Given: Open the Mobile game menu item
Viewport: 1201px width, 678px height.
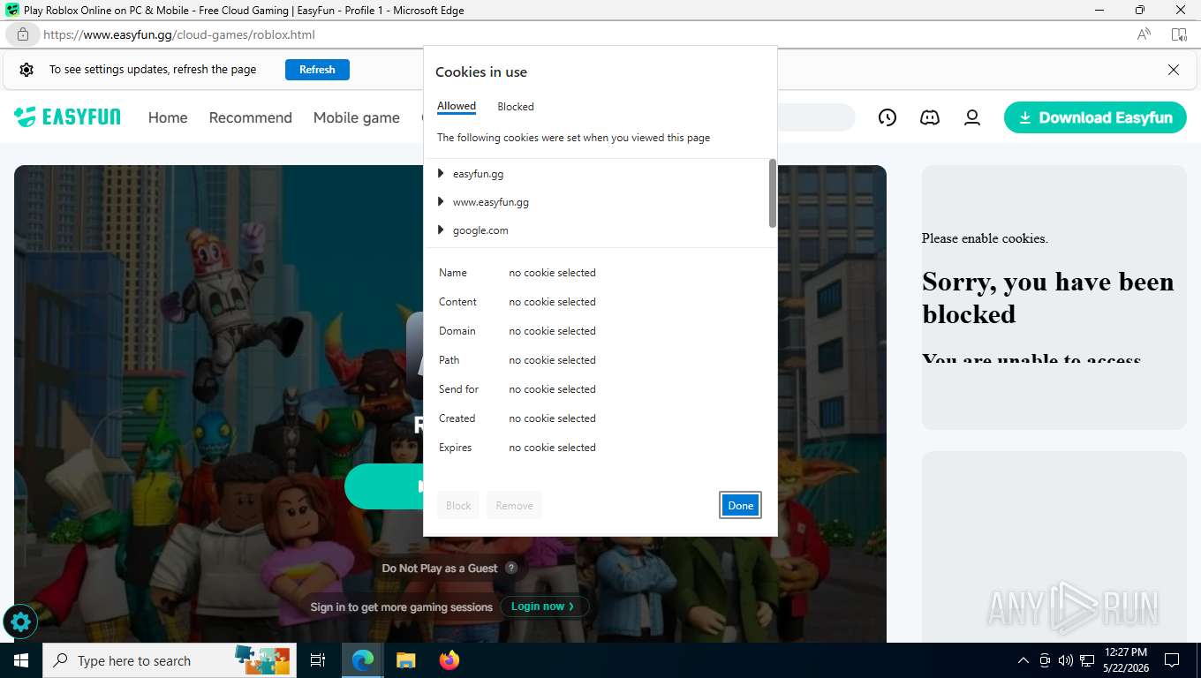Looking at the screenshot, I should 357,117.
